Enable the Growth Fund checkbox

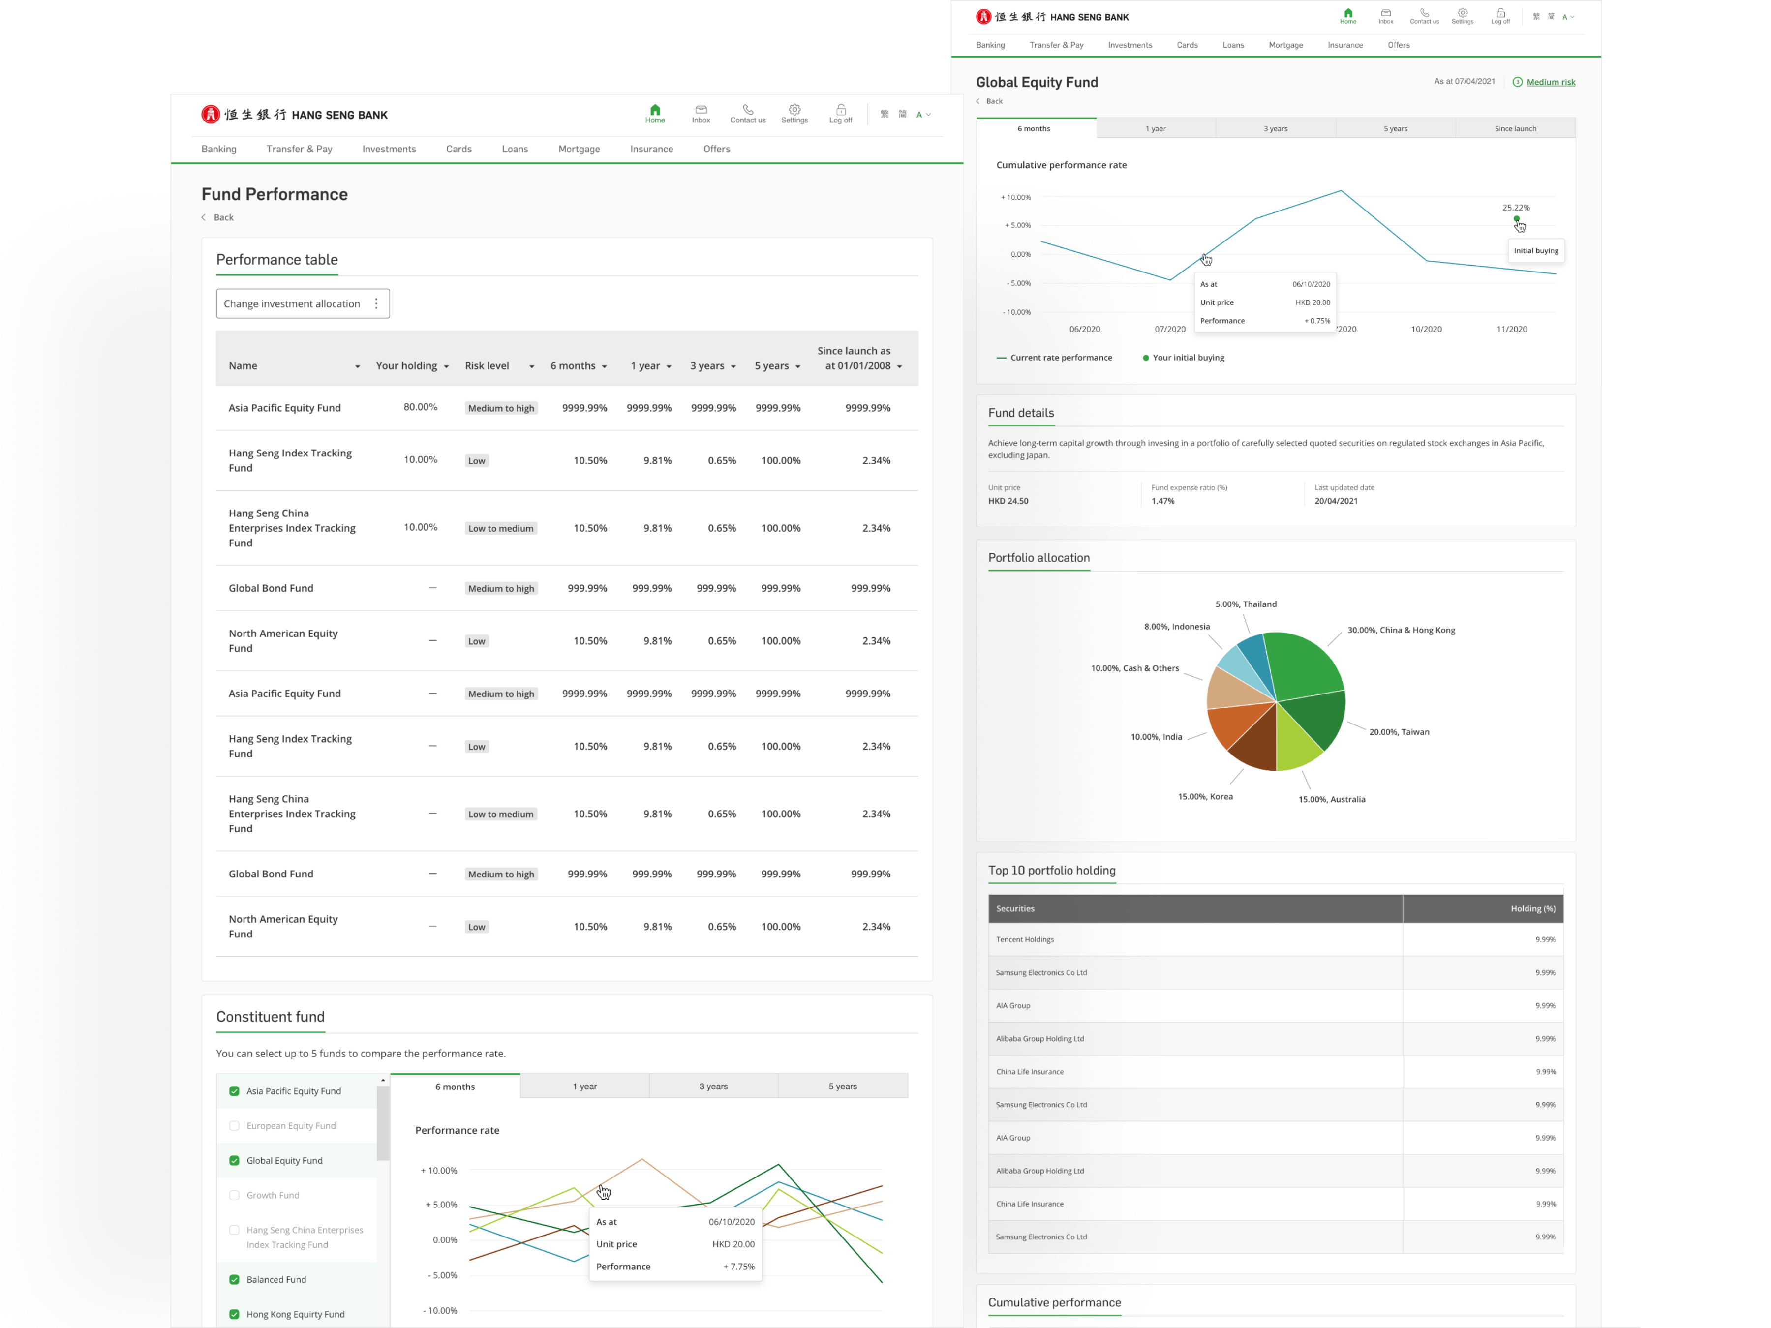[235, 1195]
